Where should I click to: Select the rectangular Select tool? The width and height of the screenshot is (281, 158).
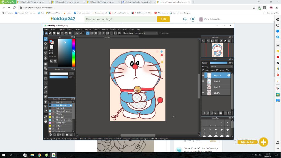click(x=46, y=78)
